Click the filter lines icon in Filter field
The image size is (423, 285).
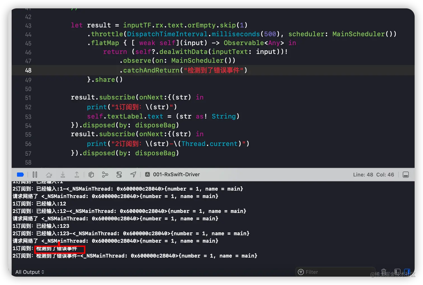pos(301,272)
